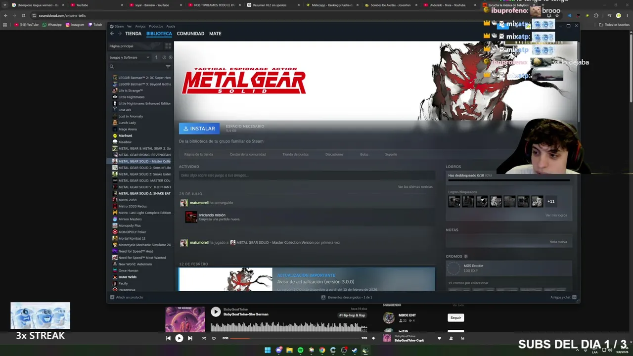Open the Discusiones link
Viewport: 633px width, 356px height.
pyautogui.click(x=334, y=154)
